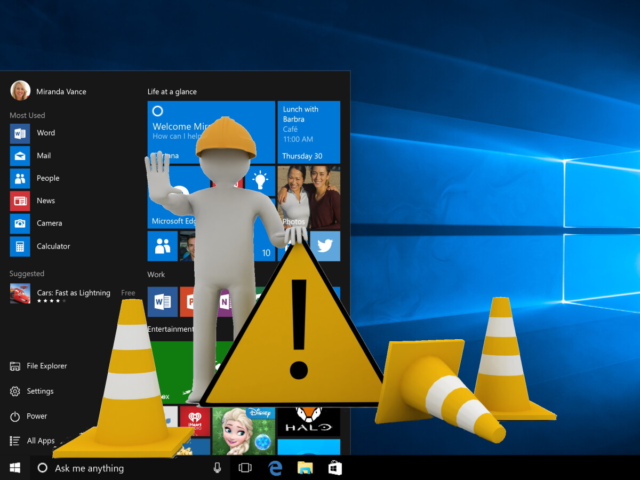Open the Twitter tile
Screen dimensions: 640x480
click(325, 246)
